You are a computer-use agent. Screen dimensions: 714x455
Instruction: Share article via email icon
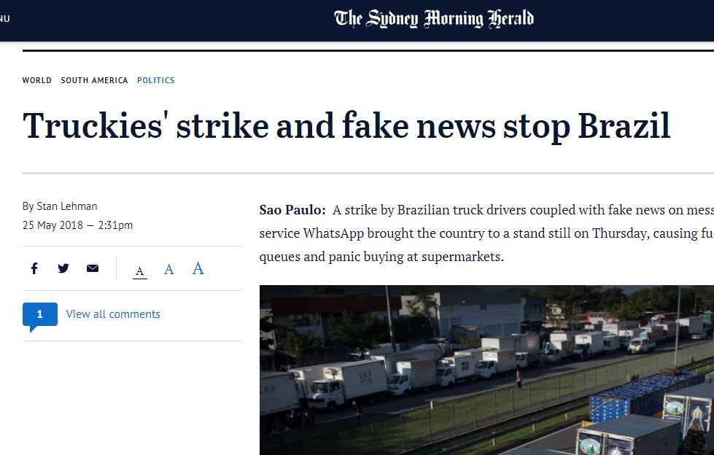click(x=93, y=268)
